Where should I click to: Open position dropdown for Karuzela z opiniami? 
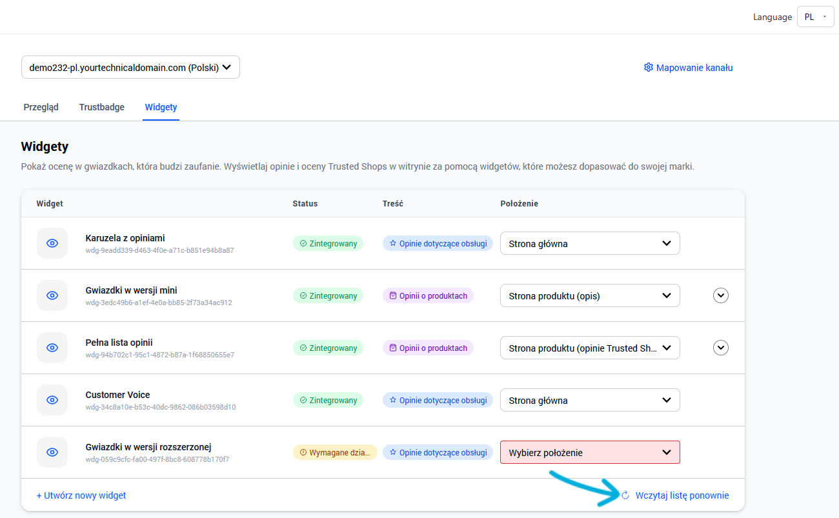click(590, 243)
